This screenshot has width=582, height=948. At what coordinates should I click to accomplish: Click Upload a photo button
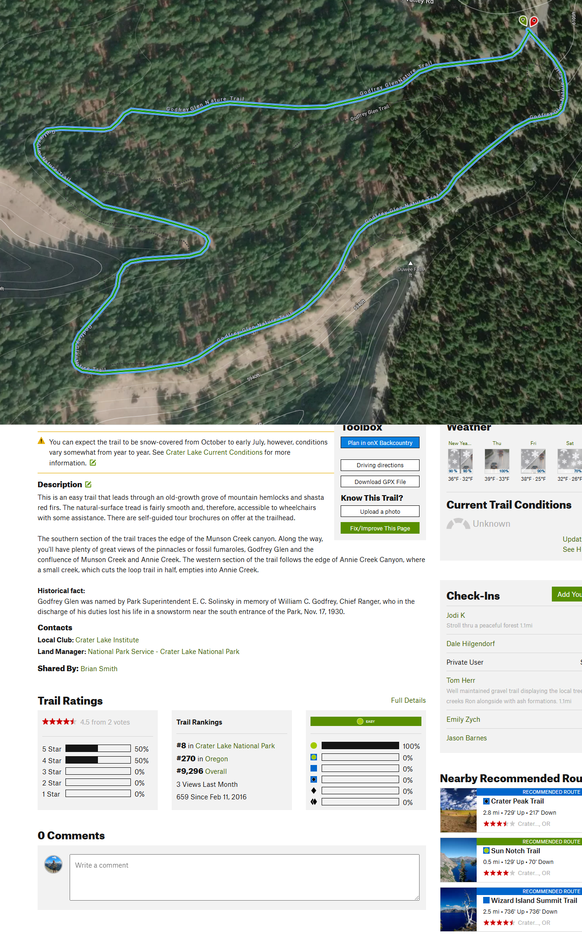pyautogui.click(x=380, y=511)
